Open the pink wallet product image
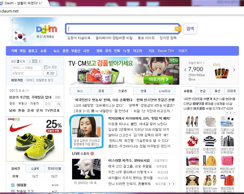The width and height of the screenshot is (244, 194). point(227,161)
